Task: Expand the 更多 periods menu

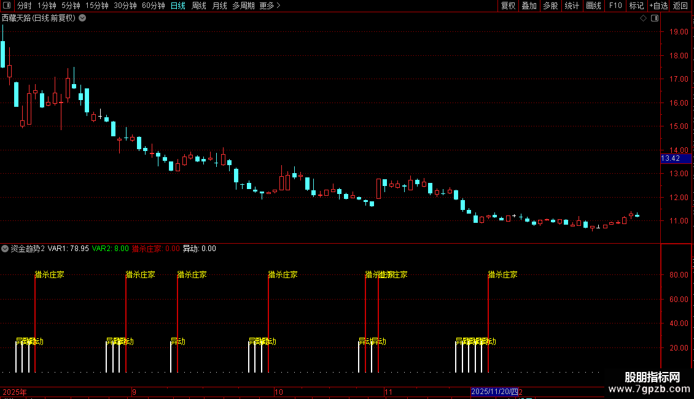Action: (270, 6)
